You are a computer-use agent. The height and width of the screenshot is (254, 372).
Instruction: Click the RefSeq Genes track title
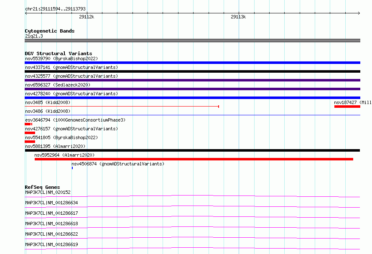click(42, 187)
